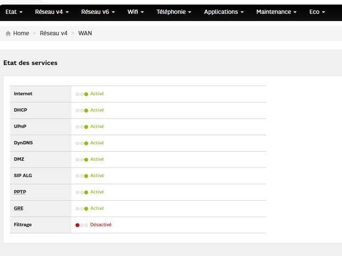Click the Home breadcrumb link

(21, 34)
